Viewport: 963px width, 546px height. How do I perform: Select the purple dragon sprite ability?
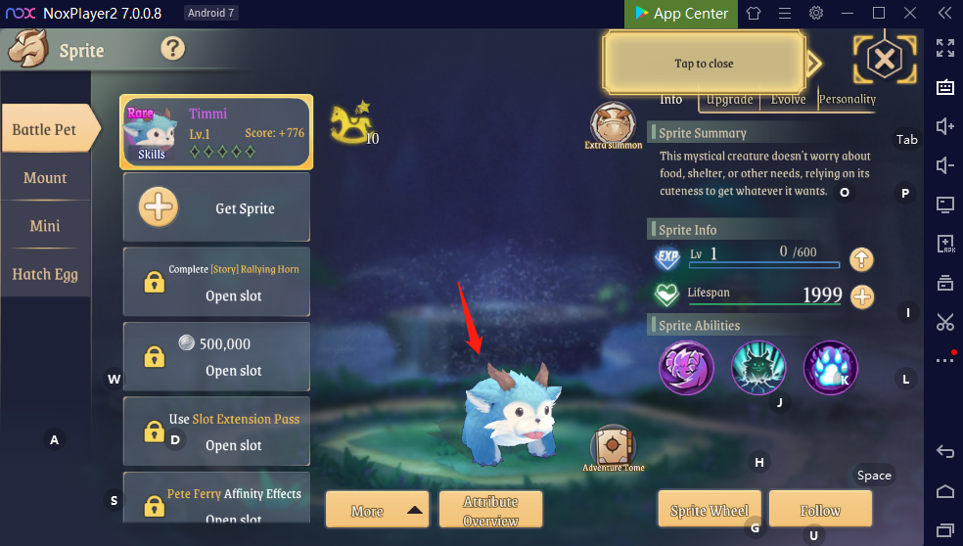tap(686, 368)
